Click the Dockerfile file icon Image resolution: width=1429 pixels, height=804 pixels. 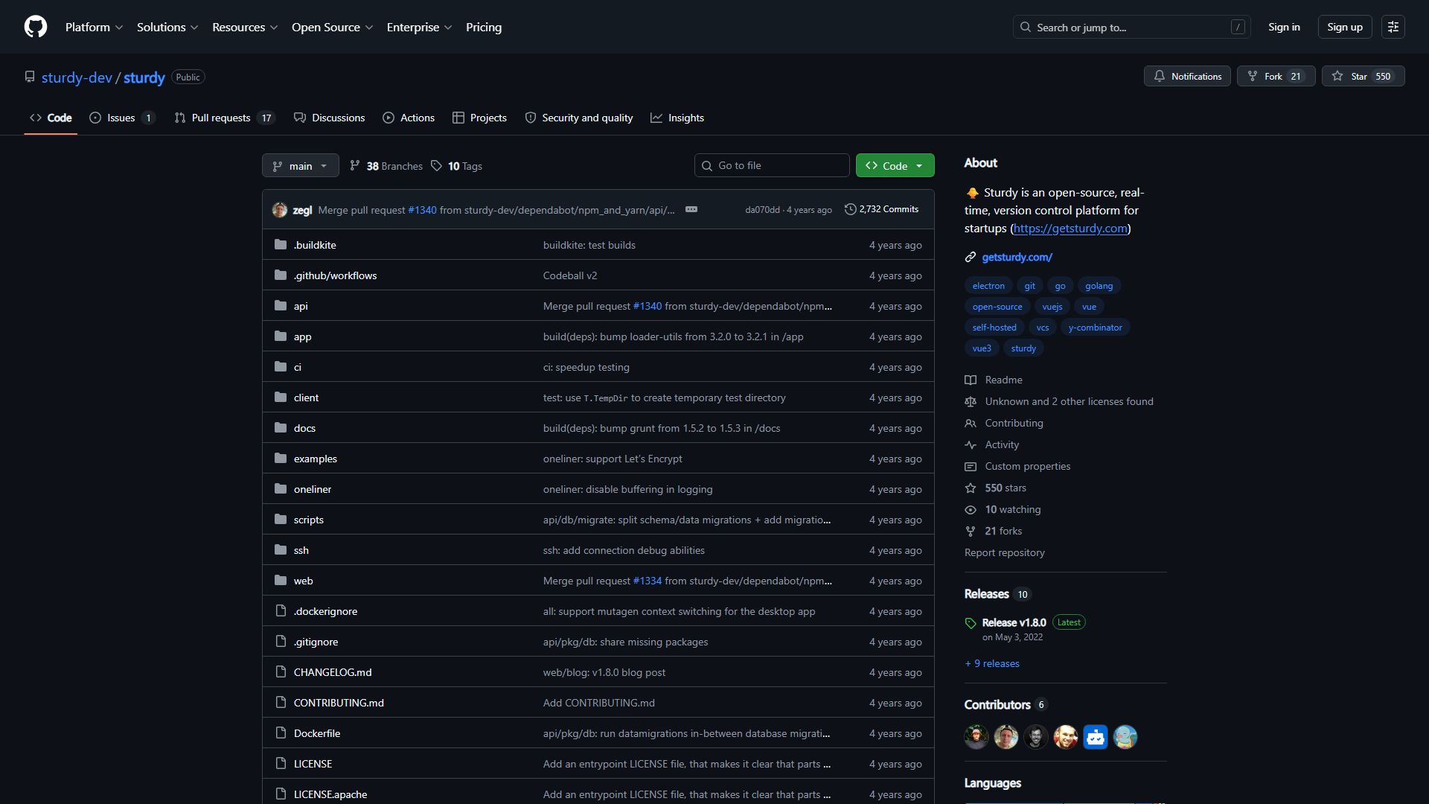pos(281,733)
